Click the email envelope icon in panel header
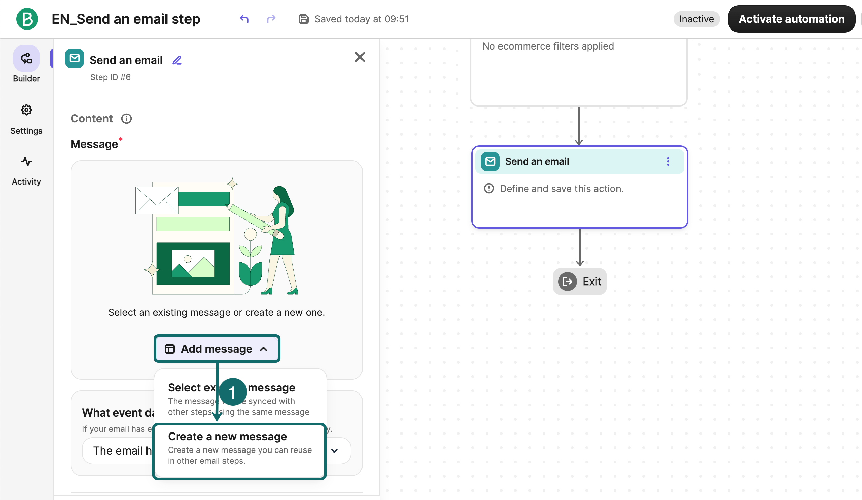 [75, 58]
